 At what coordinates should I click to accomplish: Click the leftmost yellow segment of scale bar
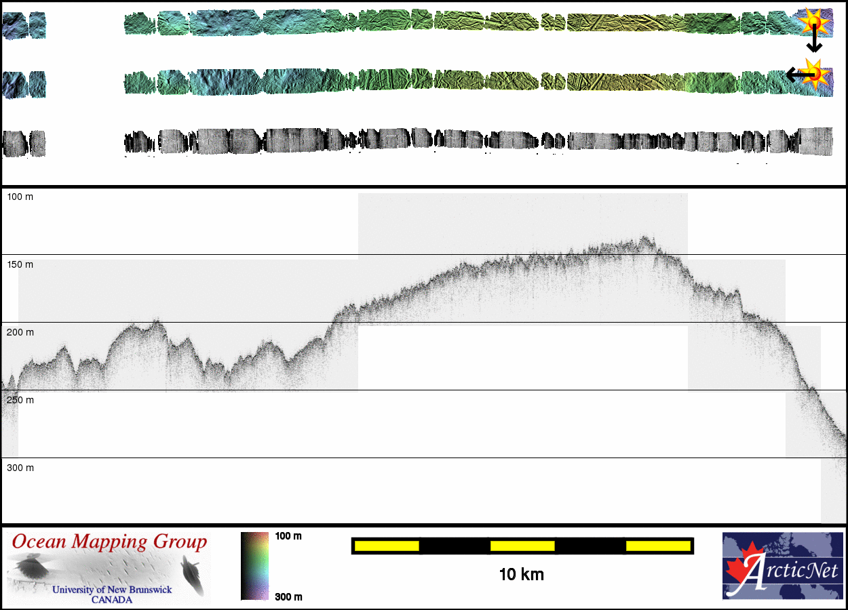point(387,546)
